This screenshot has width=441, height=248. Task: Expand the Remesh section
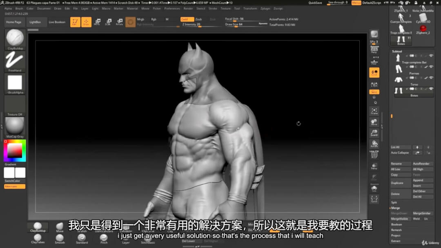[396, 230]
